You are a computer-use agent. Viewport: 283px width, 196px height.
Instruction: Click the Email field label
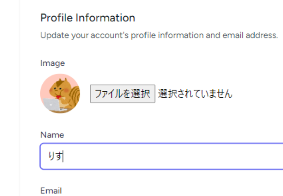coord(51,191)
